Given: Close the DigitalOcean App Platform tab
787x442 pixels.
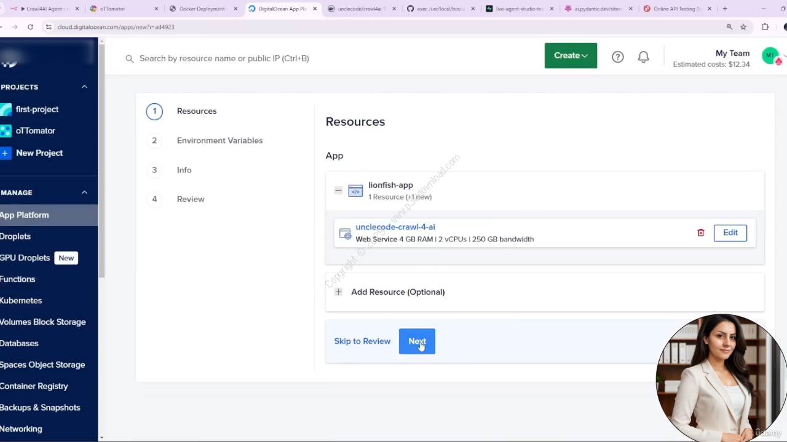Looking at the screenshot, I should coord(315,9).
